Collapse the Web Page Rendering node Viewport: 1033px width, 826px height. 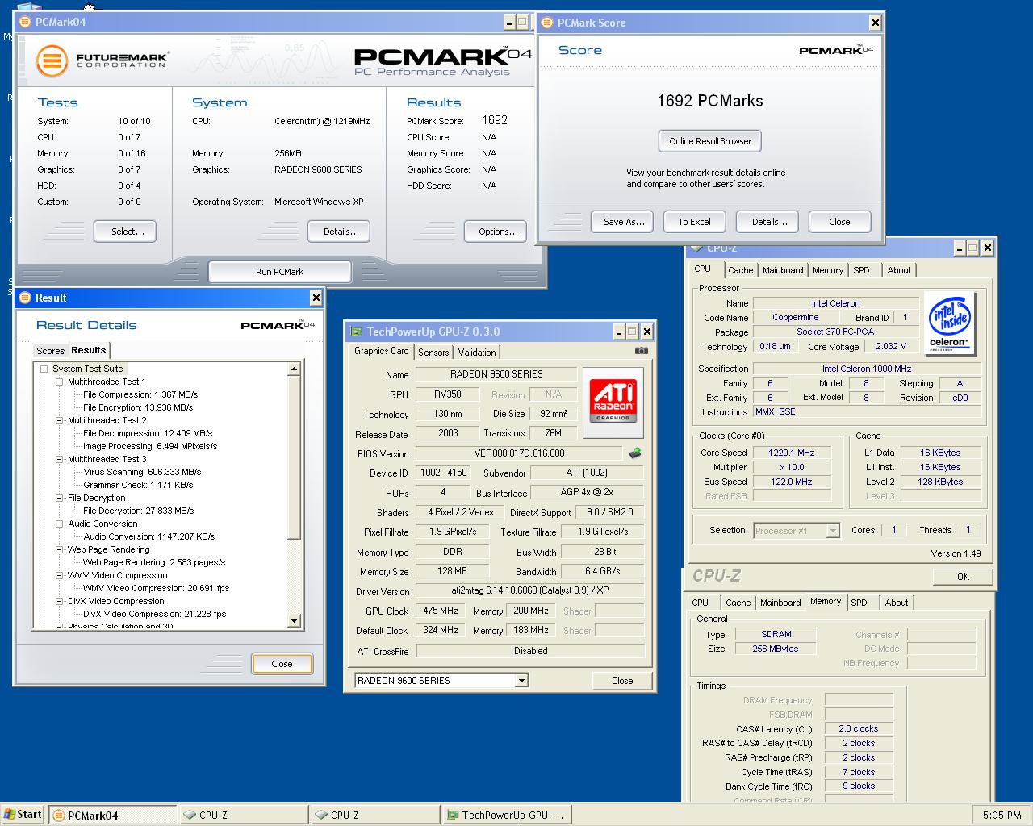pyautogui.click(x=60, y=549)
